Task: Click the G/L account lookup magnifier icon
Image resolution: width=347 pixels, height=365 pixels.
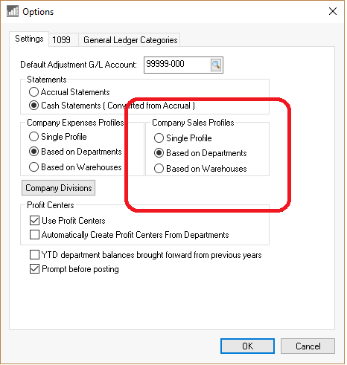Action: coord(216,65)
